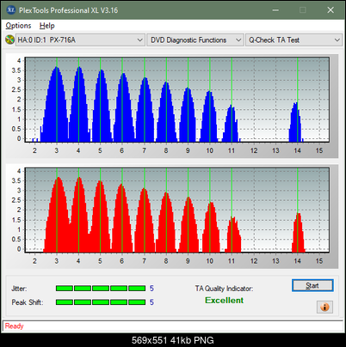Open the Help menu
The width and height of the screenshot is (346, 347).
pyautogui.click(x=47, y=26)
